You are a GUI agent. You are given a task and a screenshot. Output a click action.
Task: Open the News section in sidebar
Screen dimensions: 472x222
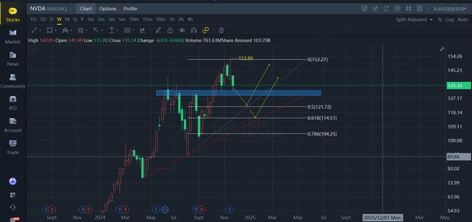click(x=13, y=59)
